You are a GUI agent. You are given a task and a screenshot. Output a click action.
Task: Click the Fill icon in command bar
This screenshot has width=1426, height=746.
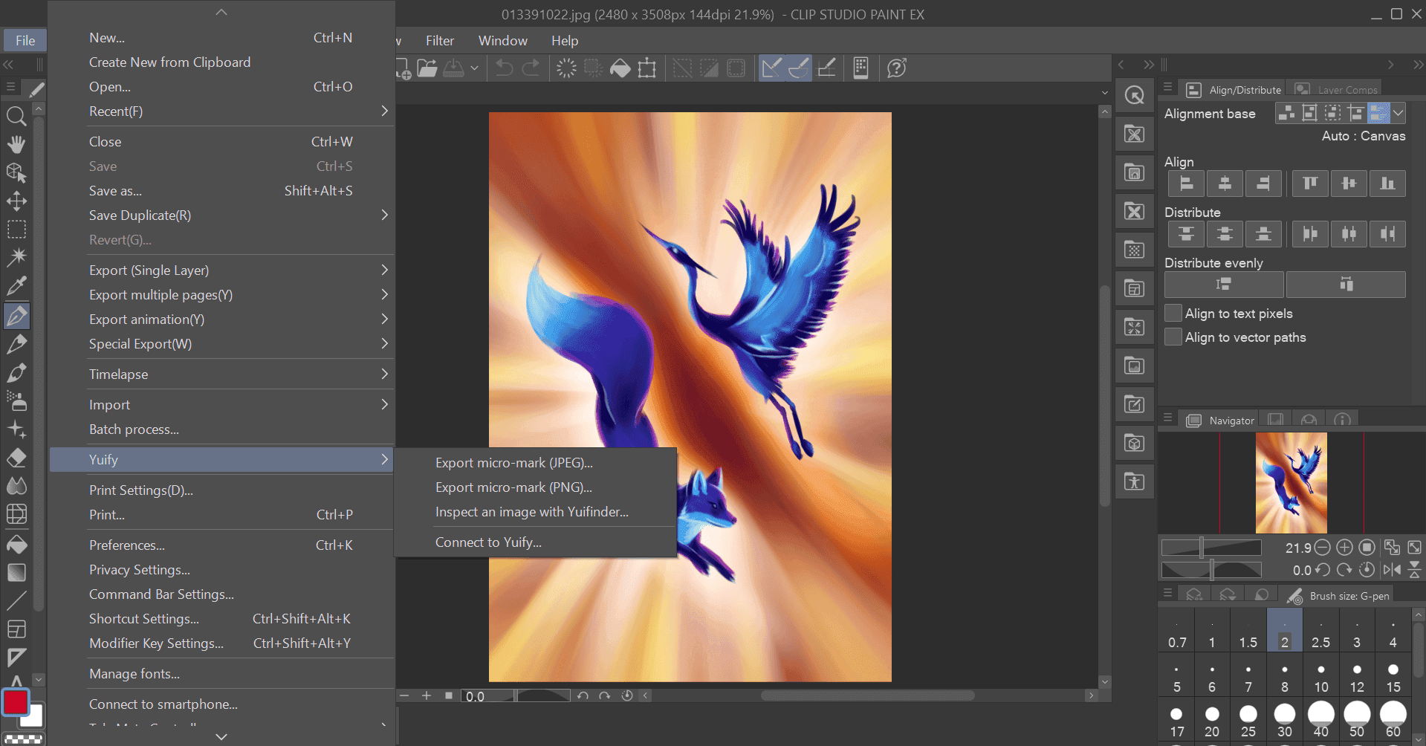pos(620,68)
